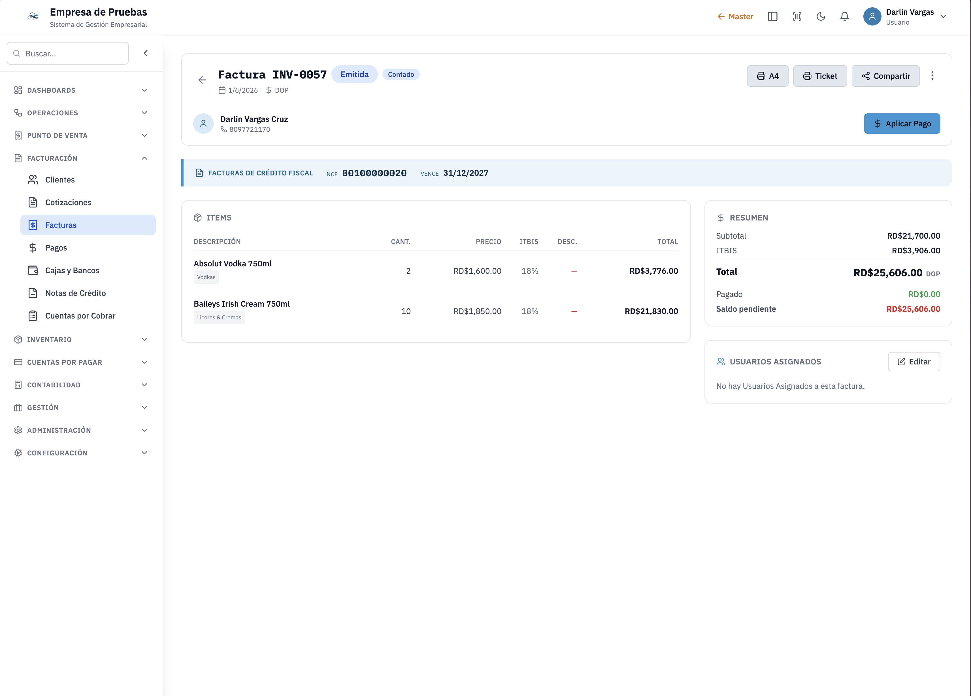The width and height of the screenshot is (971, 696).
Task: Click the Configuración cog icon
Action: tap(18, 453)
